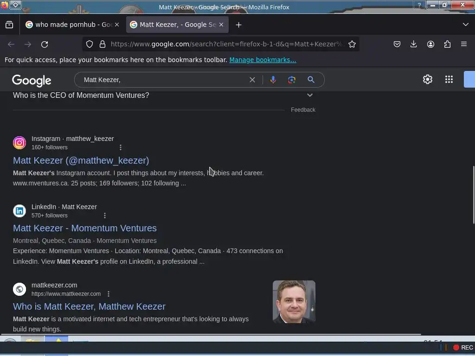Expand 'Who is the CEO of Momentum Ventures?'

pos(163,95)
